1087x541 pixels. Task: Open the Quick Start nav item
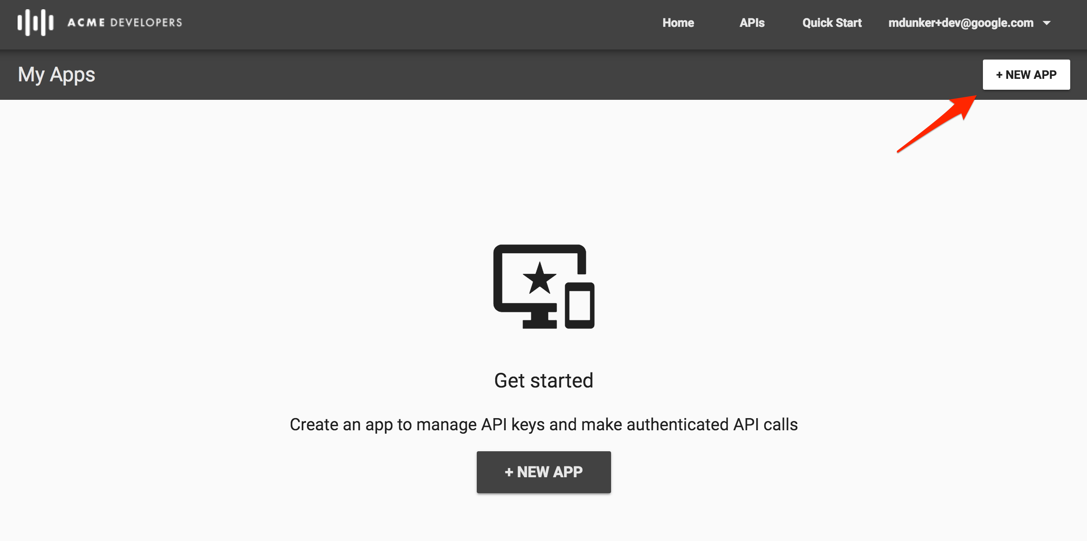coord(831,23)
